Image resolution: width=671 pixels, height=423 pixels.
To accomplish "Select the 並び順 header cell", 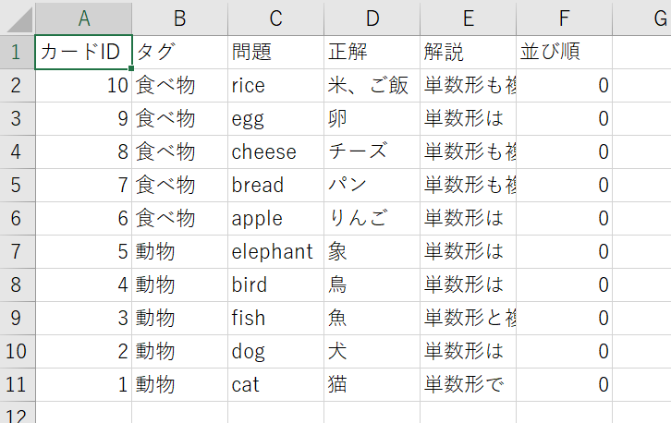I will click(x=564, y=52).
